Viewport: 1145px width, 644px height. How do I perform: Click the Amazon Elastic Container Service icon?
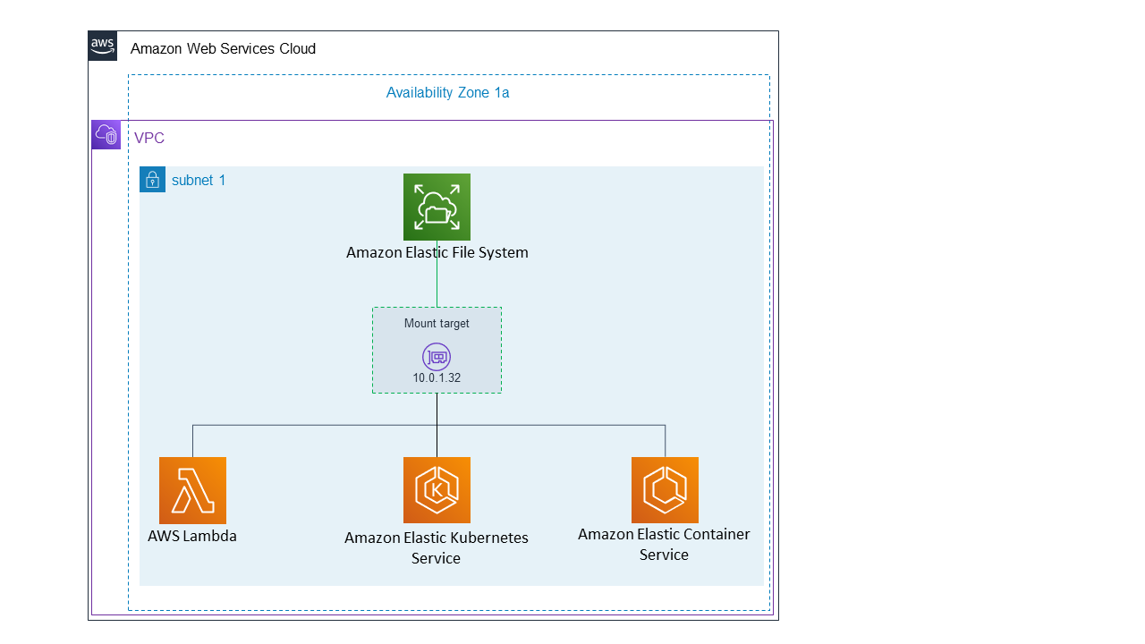(x=665, y=490)
